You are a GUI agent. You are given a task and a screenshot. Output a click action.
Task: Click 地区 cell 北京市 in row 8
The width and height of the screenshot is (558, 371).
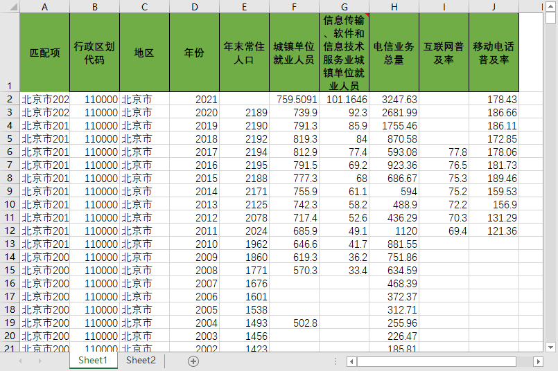click(144, 178)
